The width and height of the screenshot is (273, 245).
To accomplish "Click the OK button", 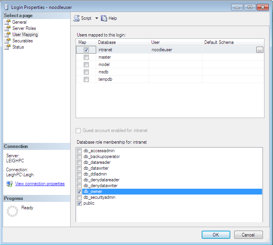I will (x=216, y=235).
